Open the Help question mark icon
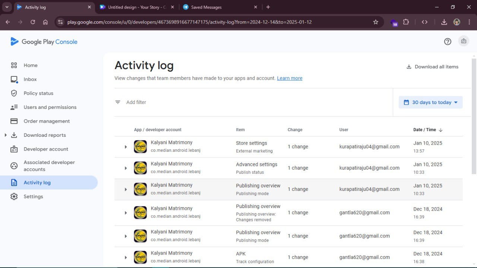Viewport: 477px width, 268px height. [448, 41]
